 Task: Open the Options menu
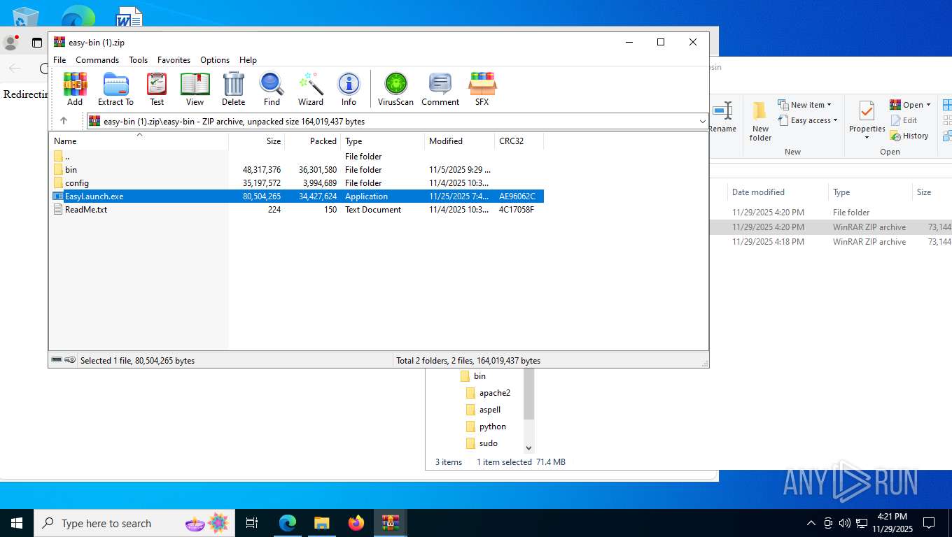coord(215,60)
